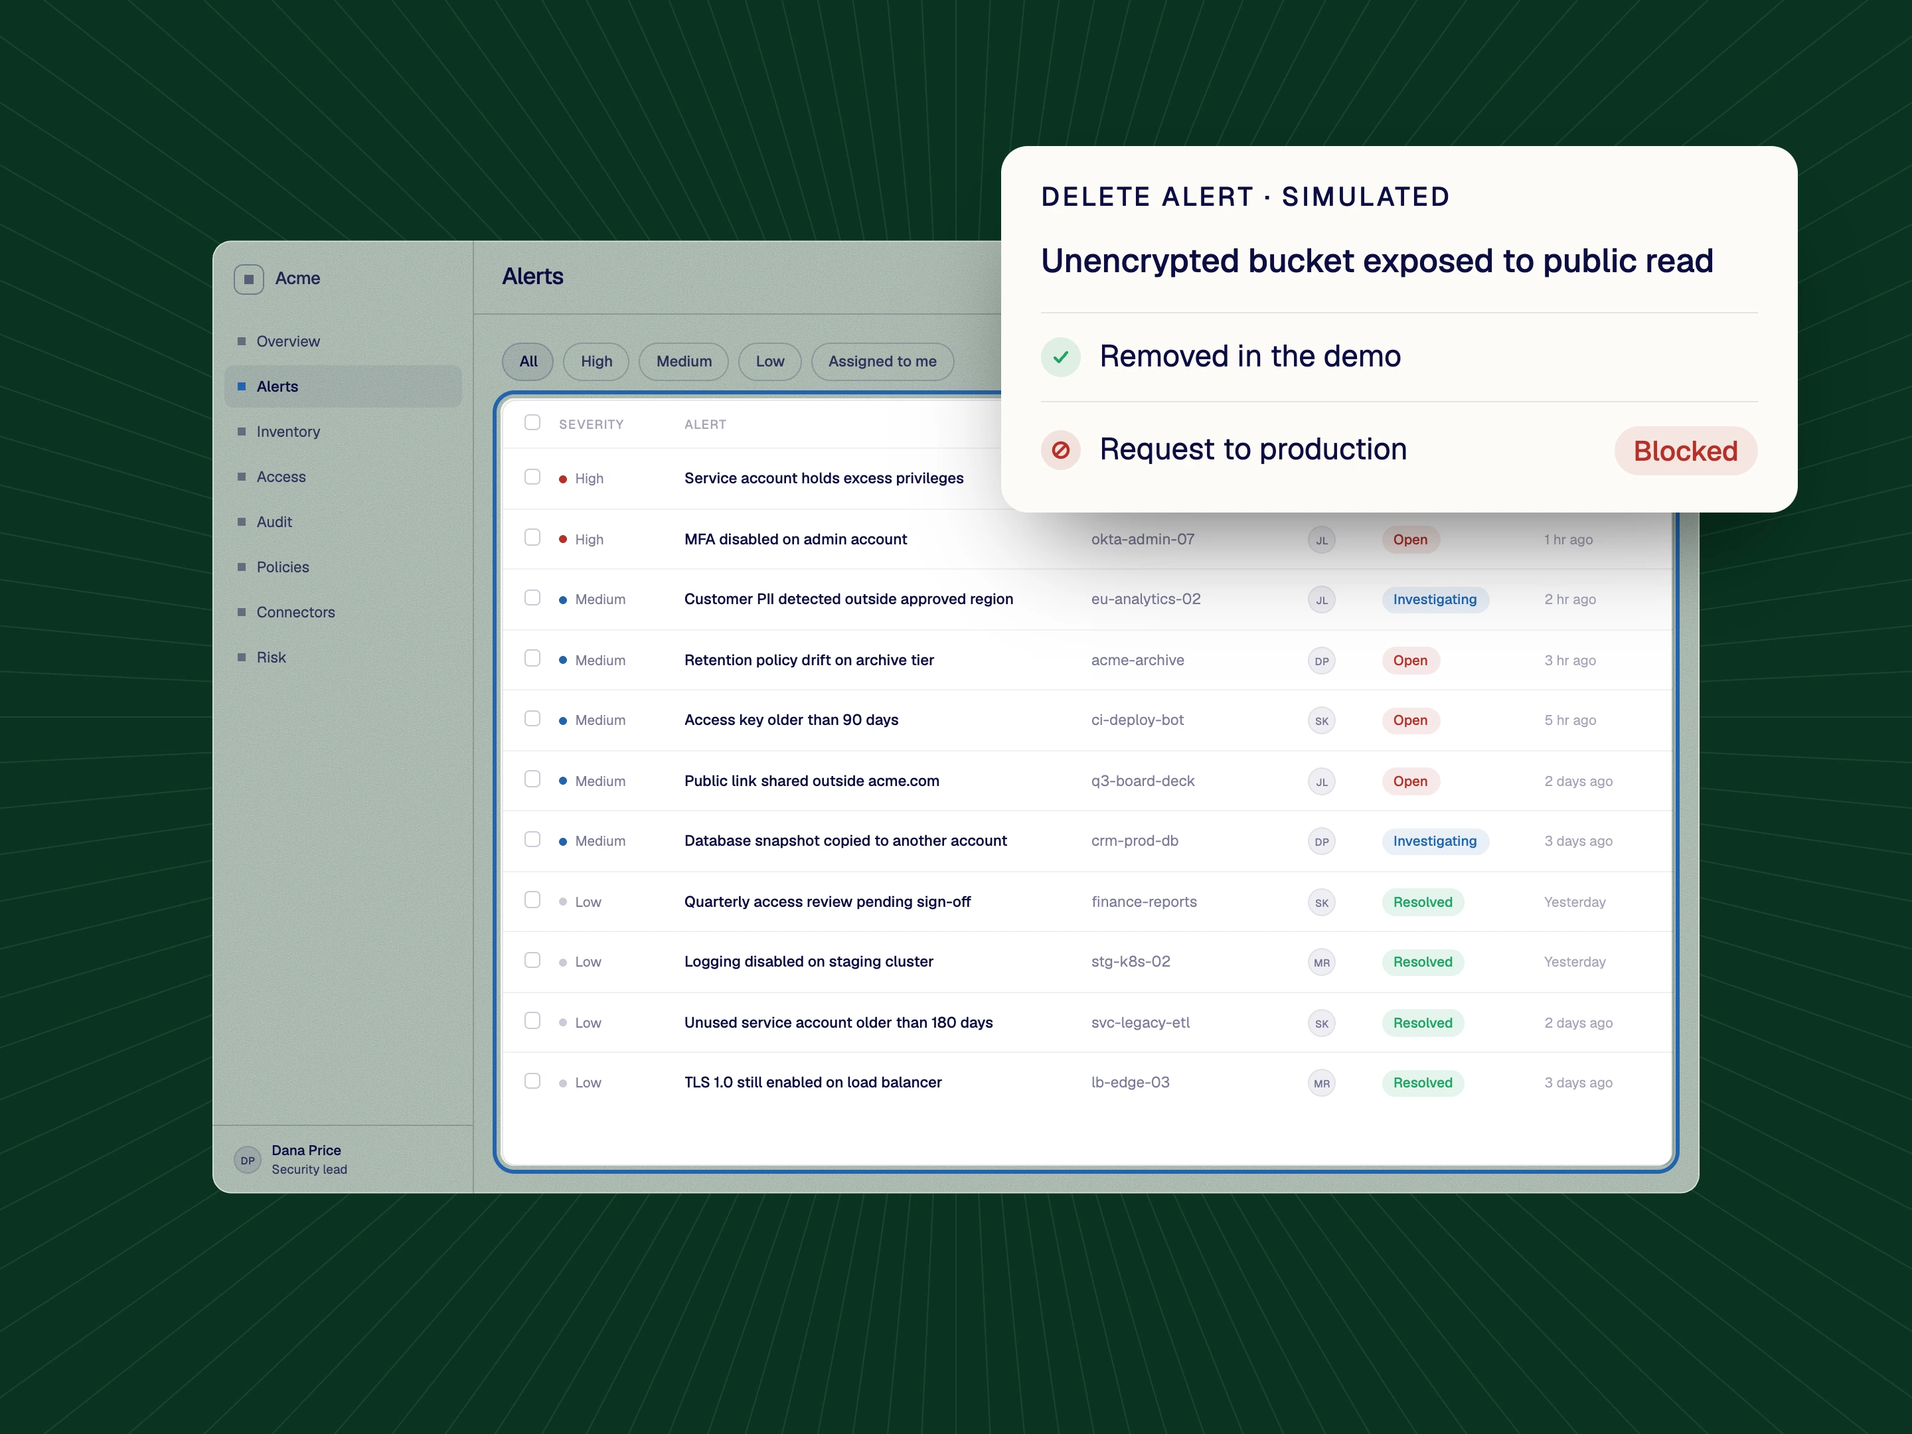The width and height of the screenshot is (1912, 1434).
Task: Click Open status on MFA disabled row
Action: [1410, 540]
